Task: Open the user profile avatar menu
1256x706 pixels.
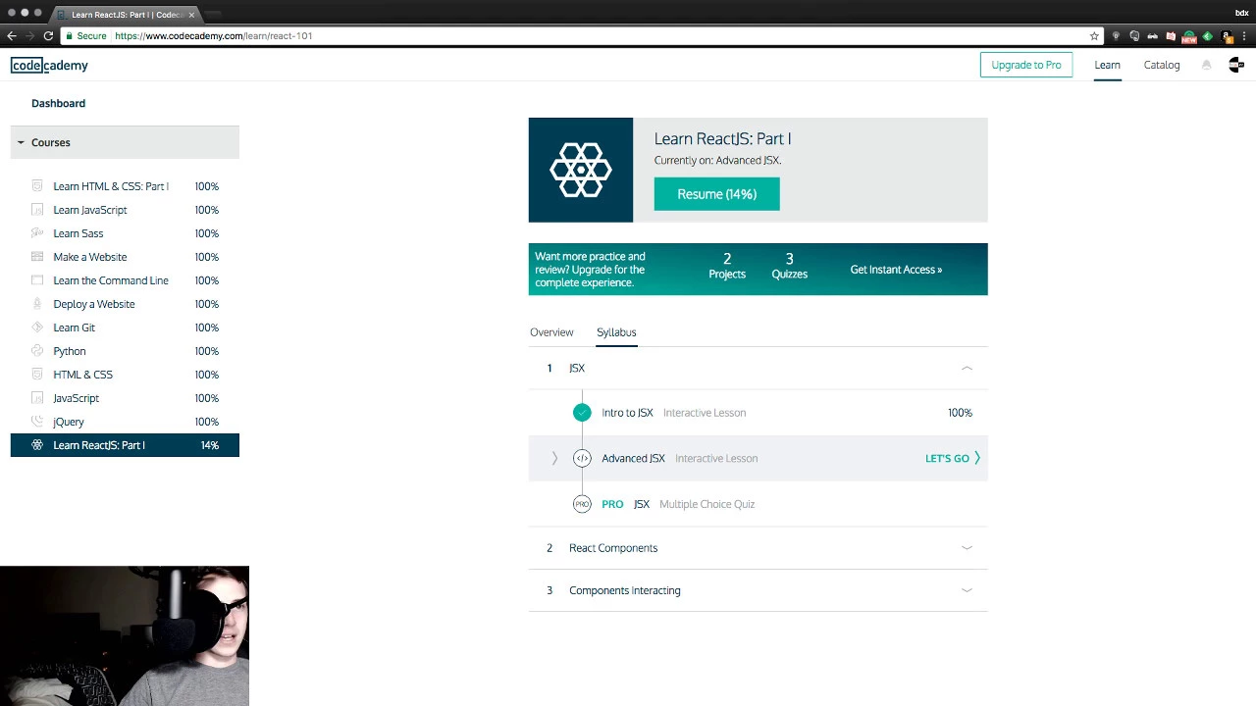Action: pyautogui.click(x=1236, y=65)
